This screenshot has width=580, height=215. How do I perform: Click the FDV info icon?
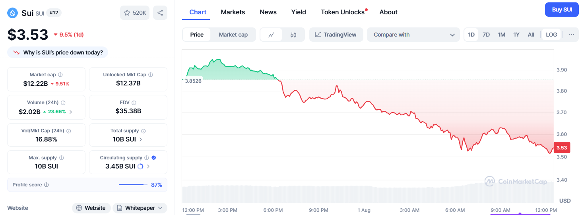[134, 103]
